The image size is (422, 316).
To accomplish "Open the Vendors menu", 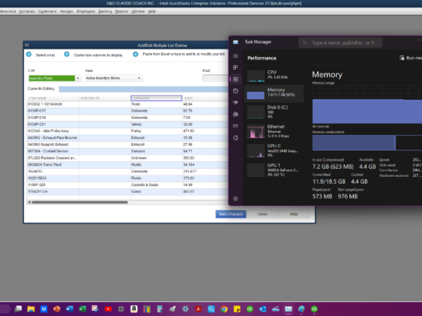I will (66, 12).
